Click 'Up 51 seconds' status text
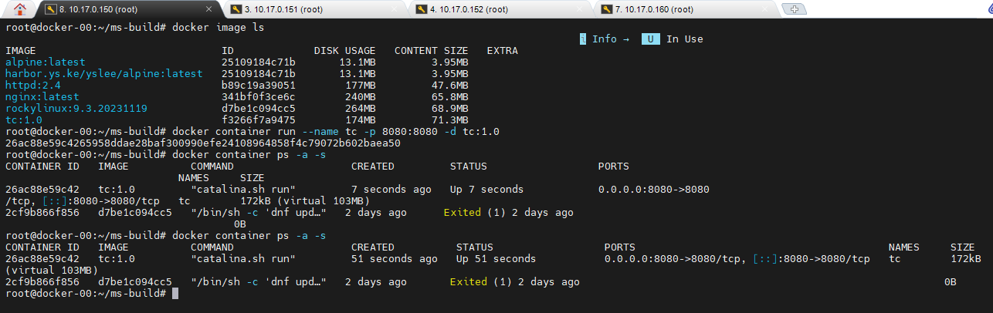 pos(496,258)
